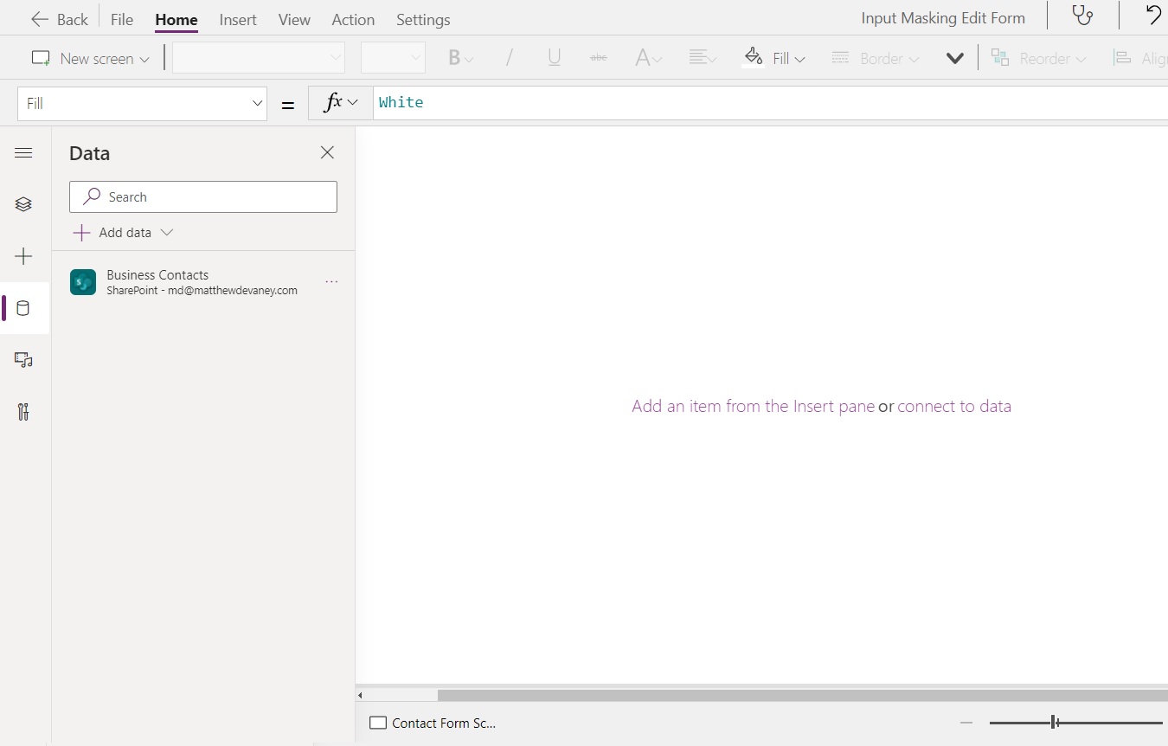
Task: Switch to the Insert menu
Action: pos(238,19)
